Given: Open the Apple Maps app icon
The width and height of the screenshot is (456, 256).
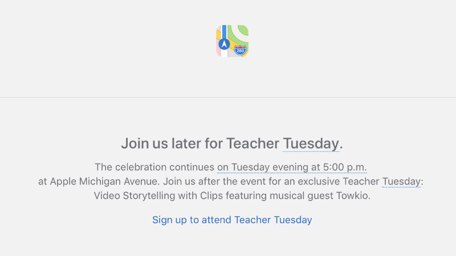Looking at the screenshot, I should point(232,41).
